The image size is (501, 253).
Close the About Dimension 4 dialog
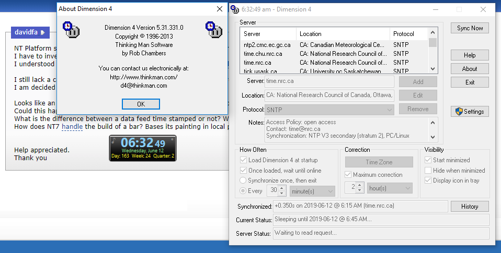tap(220, 9)
